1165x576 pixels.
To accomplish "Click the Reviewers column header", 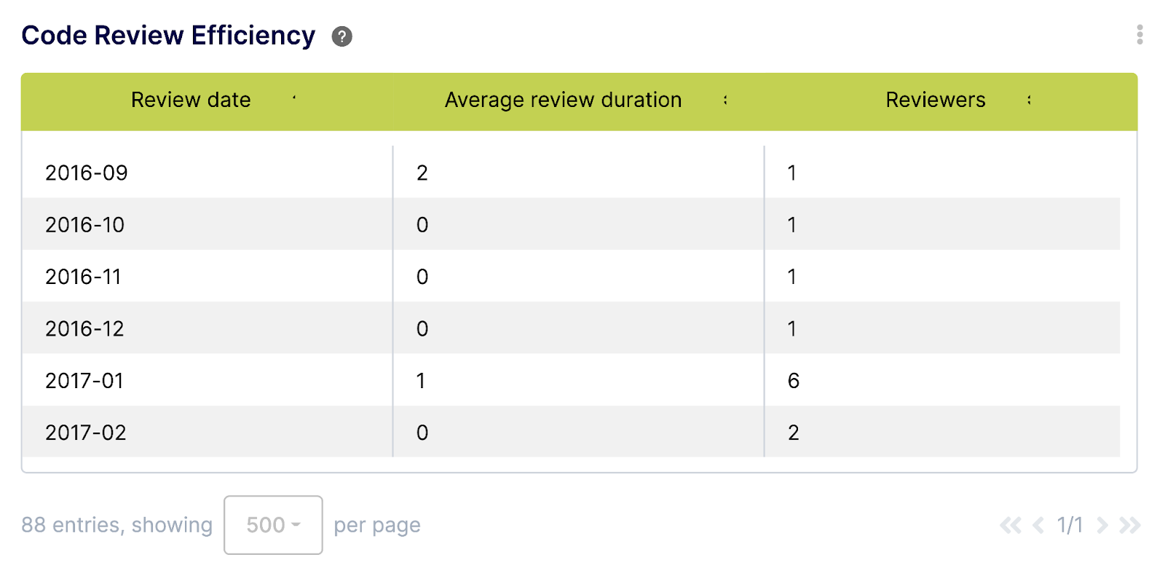I will click(x=935, y=100).
